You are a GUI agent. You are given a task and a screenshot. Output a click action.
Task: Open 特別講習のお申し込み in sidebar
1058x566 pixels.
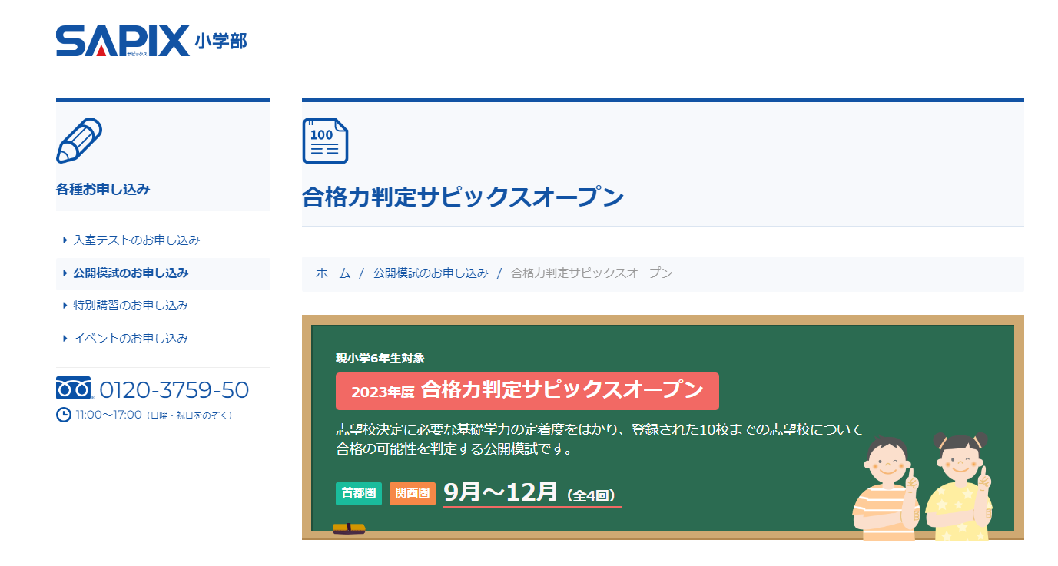point(131,306)
